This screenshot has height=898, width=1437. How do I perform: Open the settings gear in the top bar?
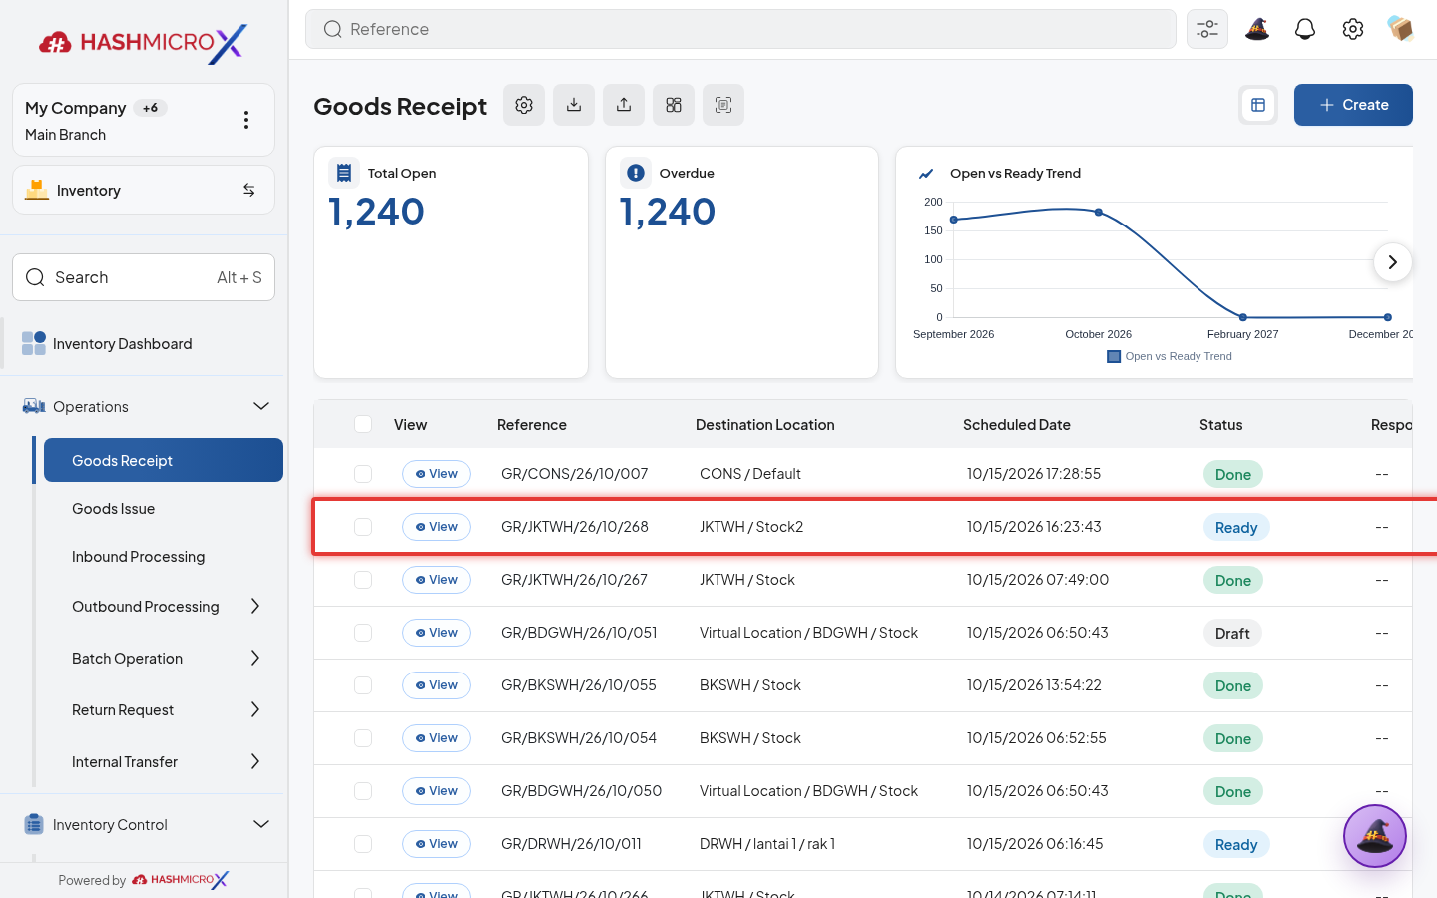point(1353,29)
